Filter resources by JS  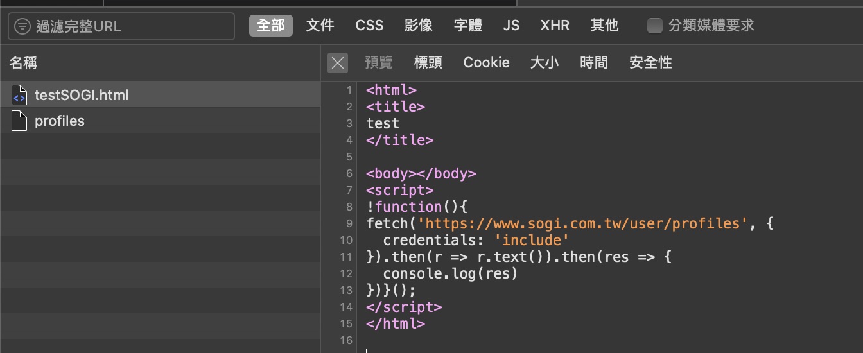(511, 26)
